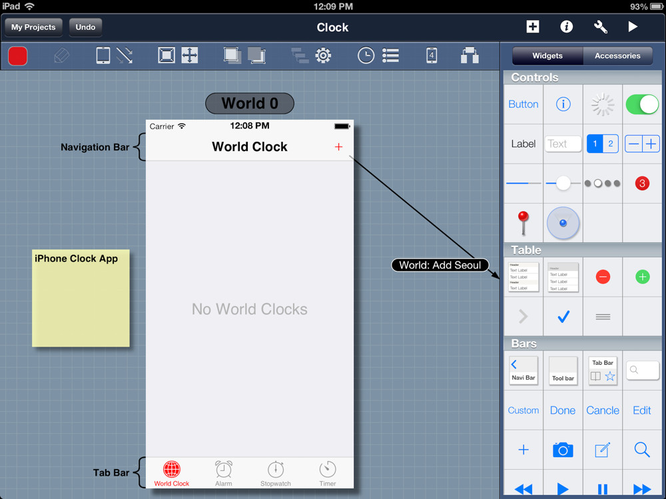Select the info circle widget in Controls
Screen dimensions: 666x499
coord(563,104)
